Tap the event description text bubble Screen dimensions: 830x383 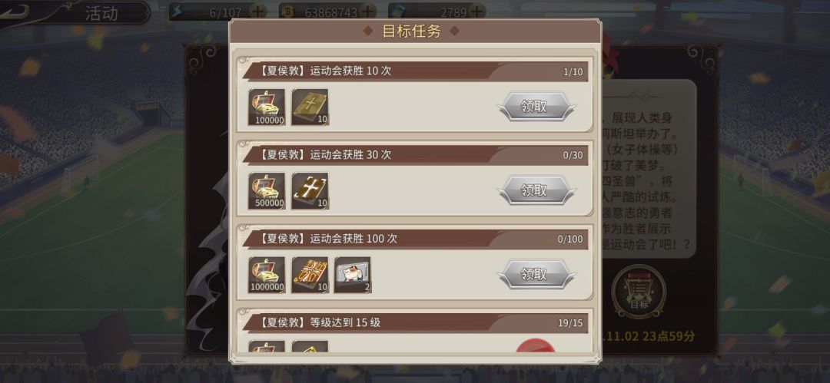tap(649, 169)
